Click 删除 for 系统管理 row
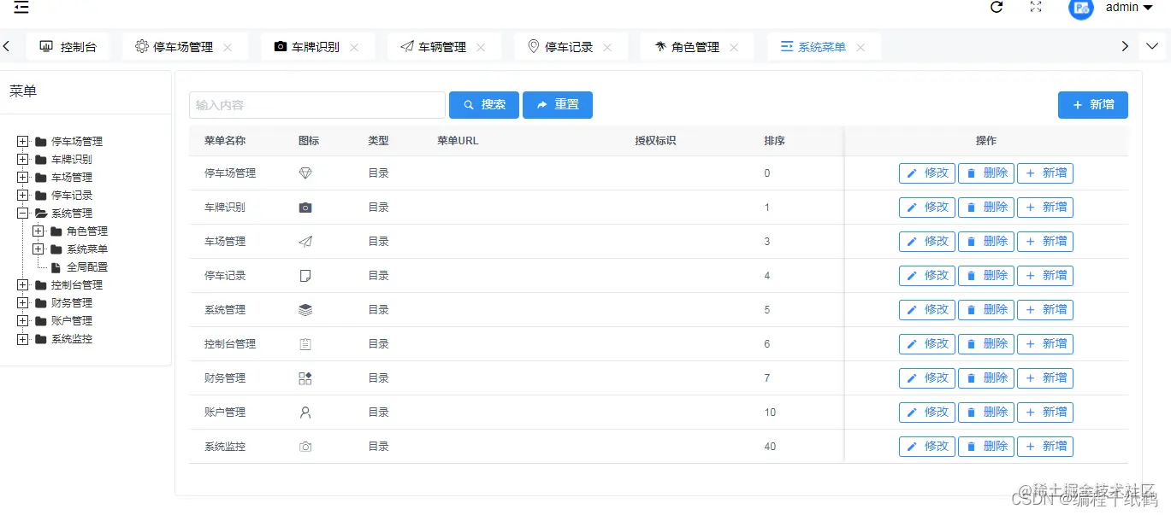Image resolution: width=1171 pixels, height=515 pixels. 986,310
